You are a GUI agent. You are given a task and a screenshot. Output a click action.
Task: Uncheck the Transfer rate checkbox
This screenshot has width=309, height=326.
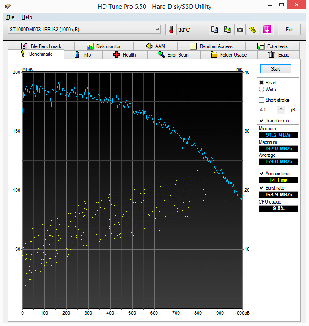click(x=262, y=121)
